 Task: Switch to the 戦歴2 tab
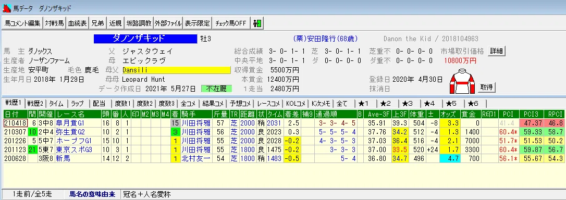click(x=35, y=104)
